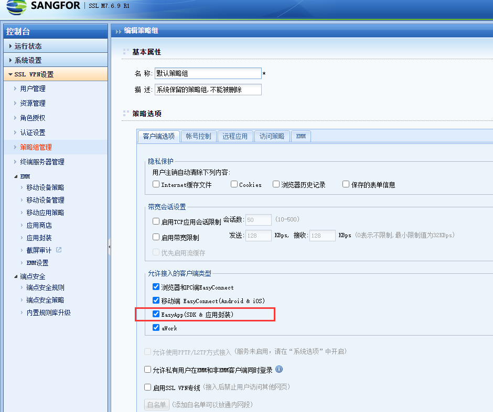
Task: Click the 隐私保护 group label
Action: click(x=160, y=161)
